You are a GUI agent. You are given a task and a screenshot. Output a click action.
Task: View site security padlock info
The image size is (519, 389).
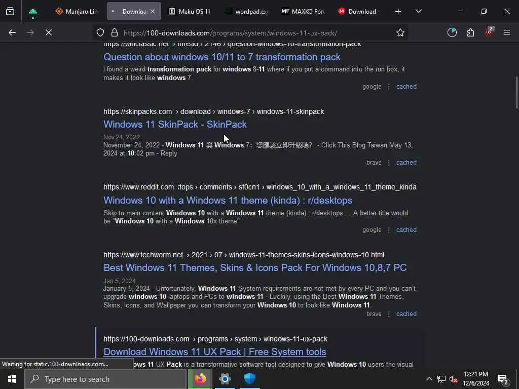click(x=115, y=33)
